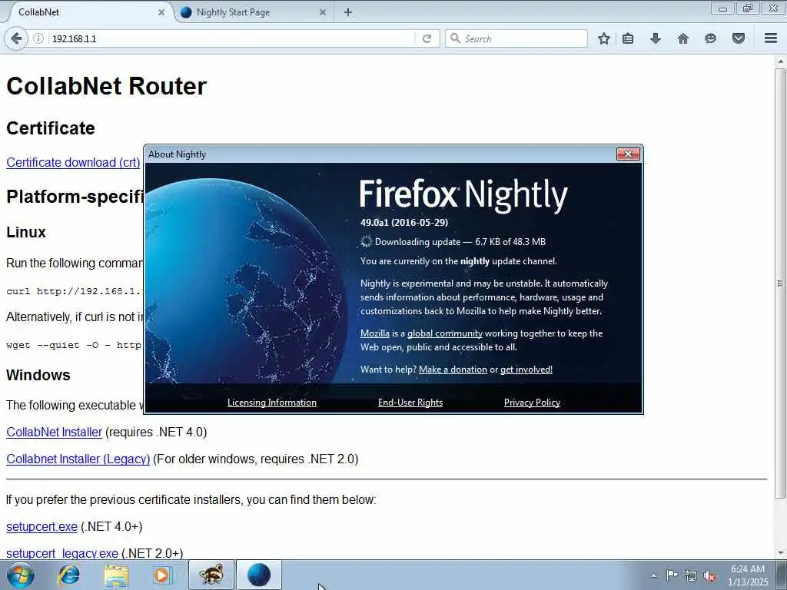The height and width of the screenshot is (590, 787).
Task: Open the Privacy Policy link
Action: (x=532, y=403)
